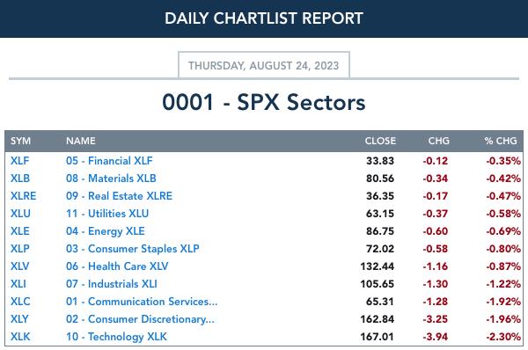Click the XLRE symbol link
This screenshot has height=350, width=528.
(23, 196)
